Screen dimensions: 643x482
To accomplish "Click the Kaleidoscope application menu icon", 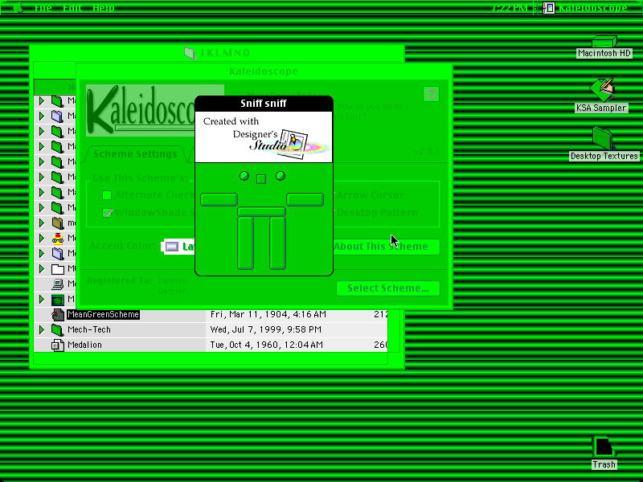I will click(x=549, y=8).
